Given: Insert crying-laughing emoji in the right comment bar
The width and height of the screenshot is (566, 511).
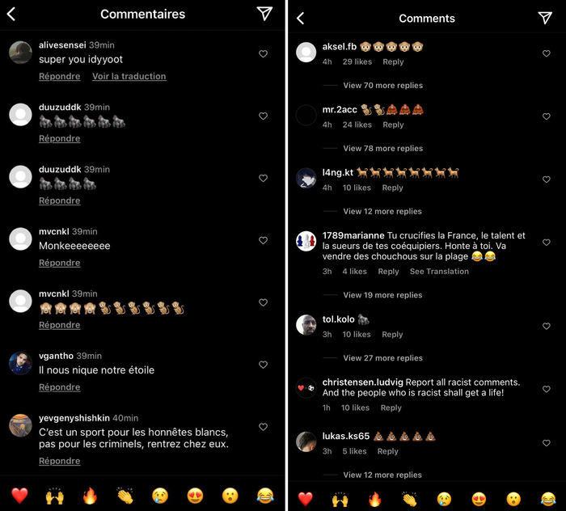Looking at the screenshot, I should [548, 499].
